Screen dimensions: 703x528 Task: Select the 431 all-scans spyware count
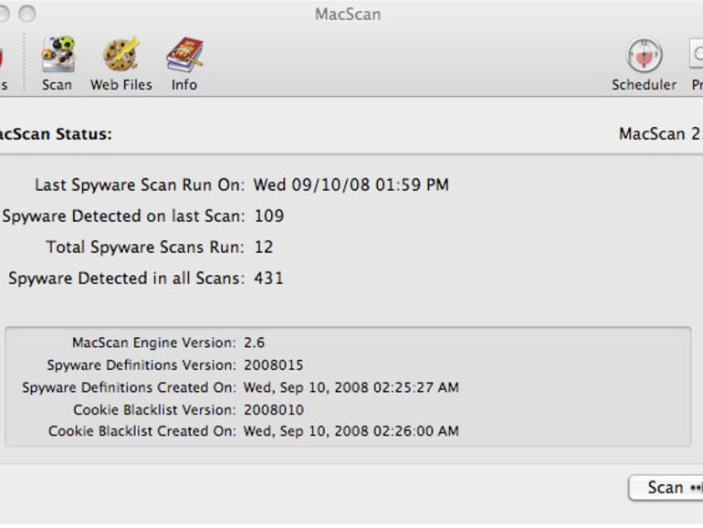point(268,278)
